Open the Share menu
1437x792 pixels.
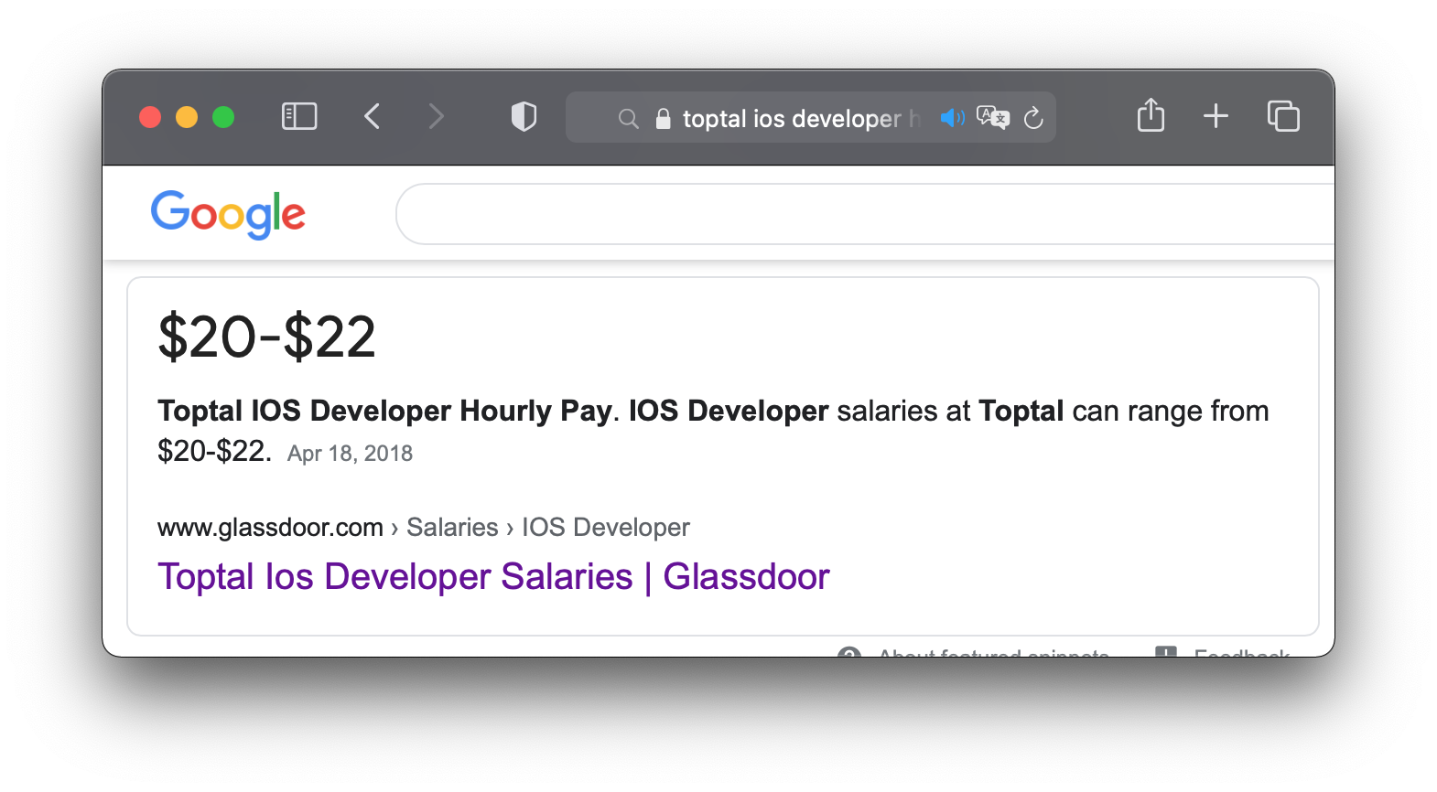point(1151,115)
